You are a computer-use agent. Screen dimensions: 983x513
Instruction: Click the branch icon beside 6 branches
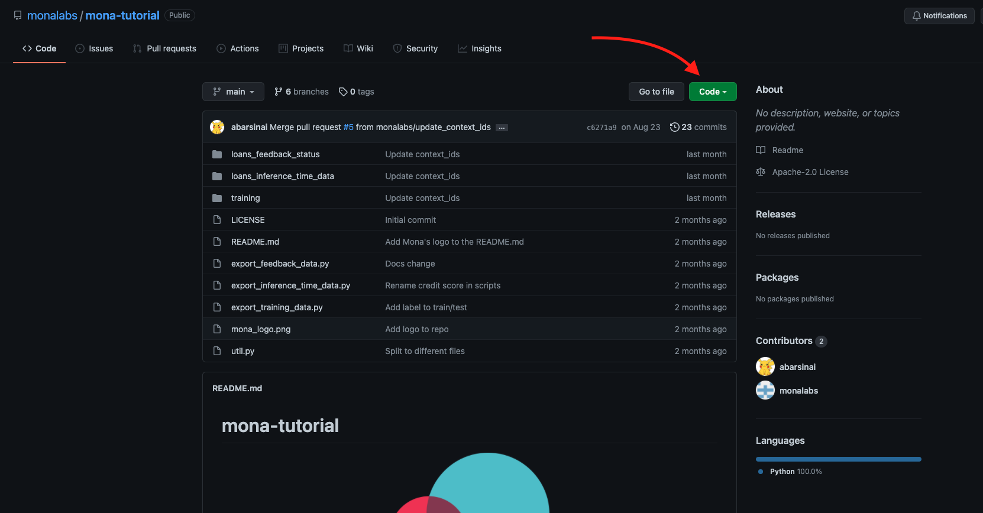[278, 92]
